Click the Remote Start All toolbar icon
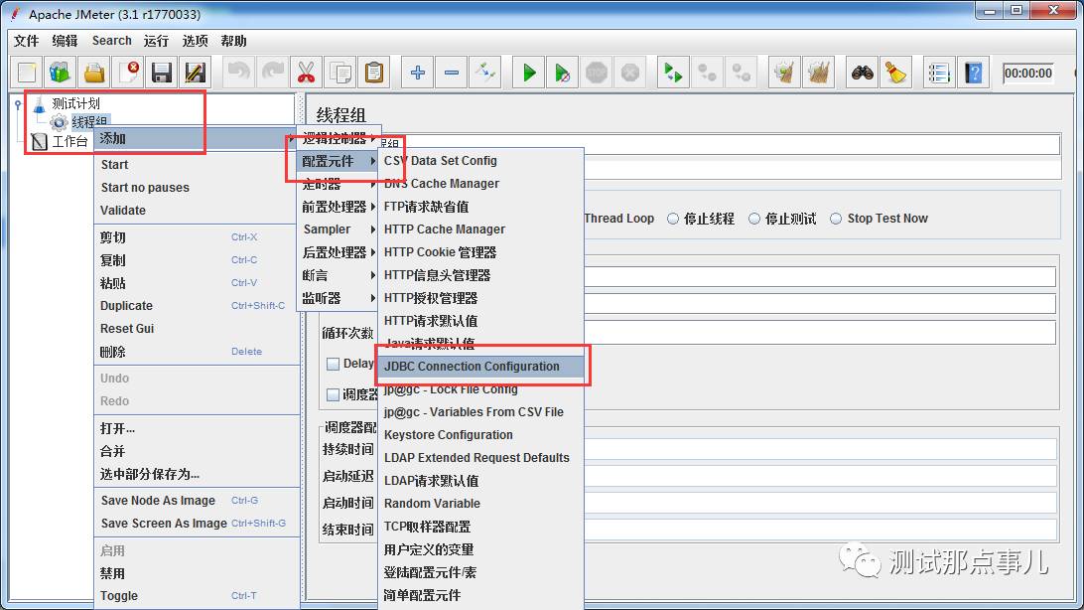 (672, 73)
